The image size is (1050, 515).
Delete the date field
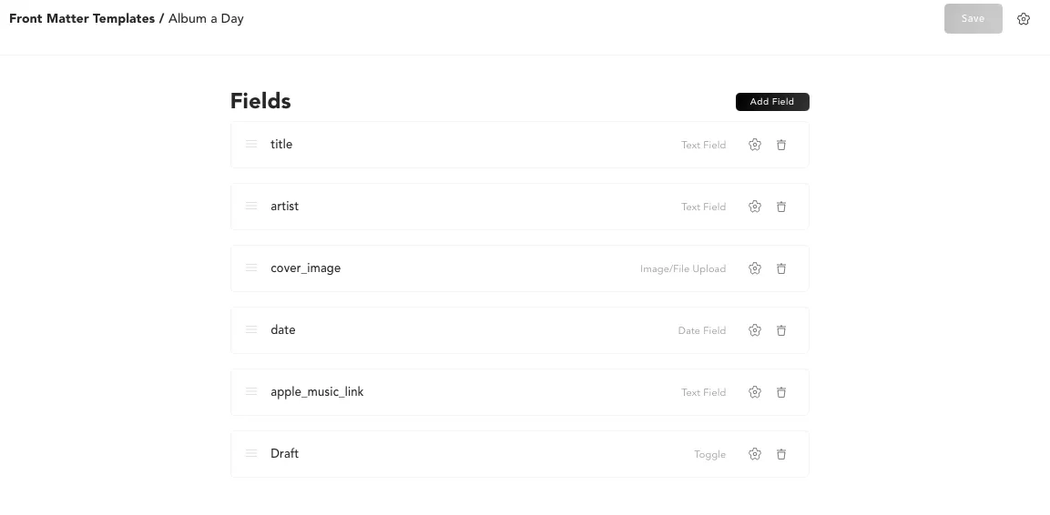781,330
